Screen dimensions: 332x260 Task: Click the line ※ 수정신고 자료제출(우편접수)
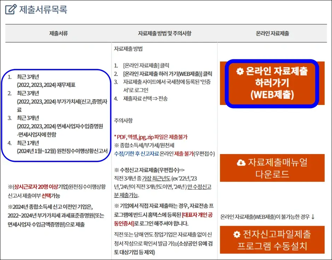click(x=149, y=170)
